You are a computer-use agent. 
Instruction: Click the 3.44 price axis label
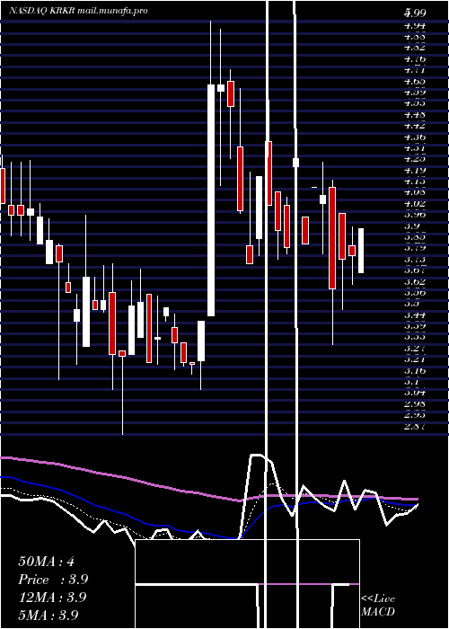pos(415,314)
